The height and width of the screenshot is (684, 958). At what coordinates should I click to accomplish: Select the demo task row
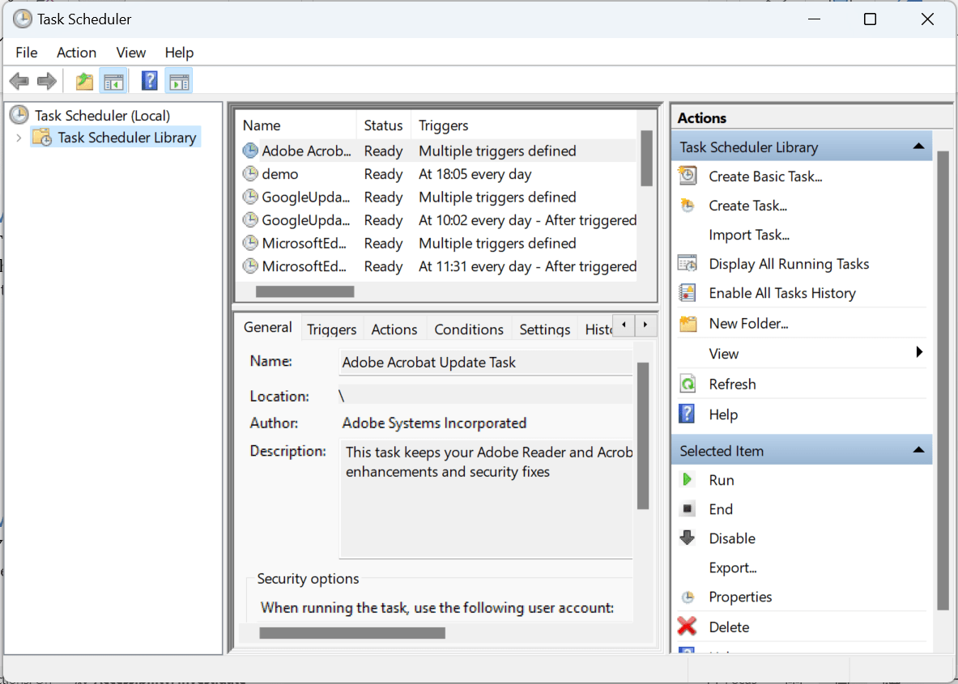tap(279, 173)
